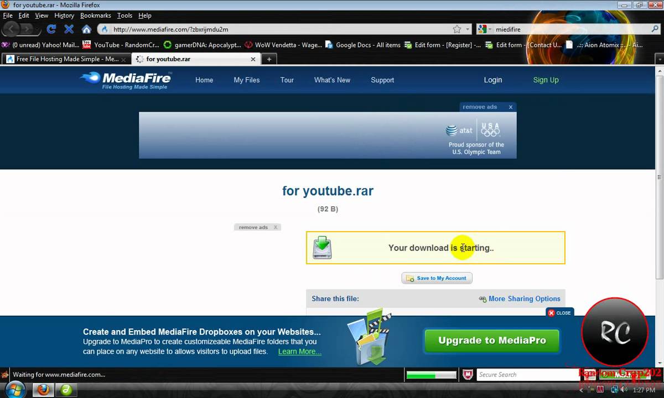
Task: Click the Firefox reload button
Action: click(51, 29)
